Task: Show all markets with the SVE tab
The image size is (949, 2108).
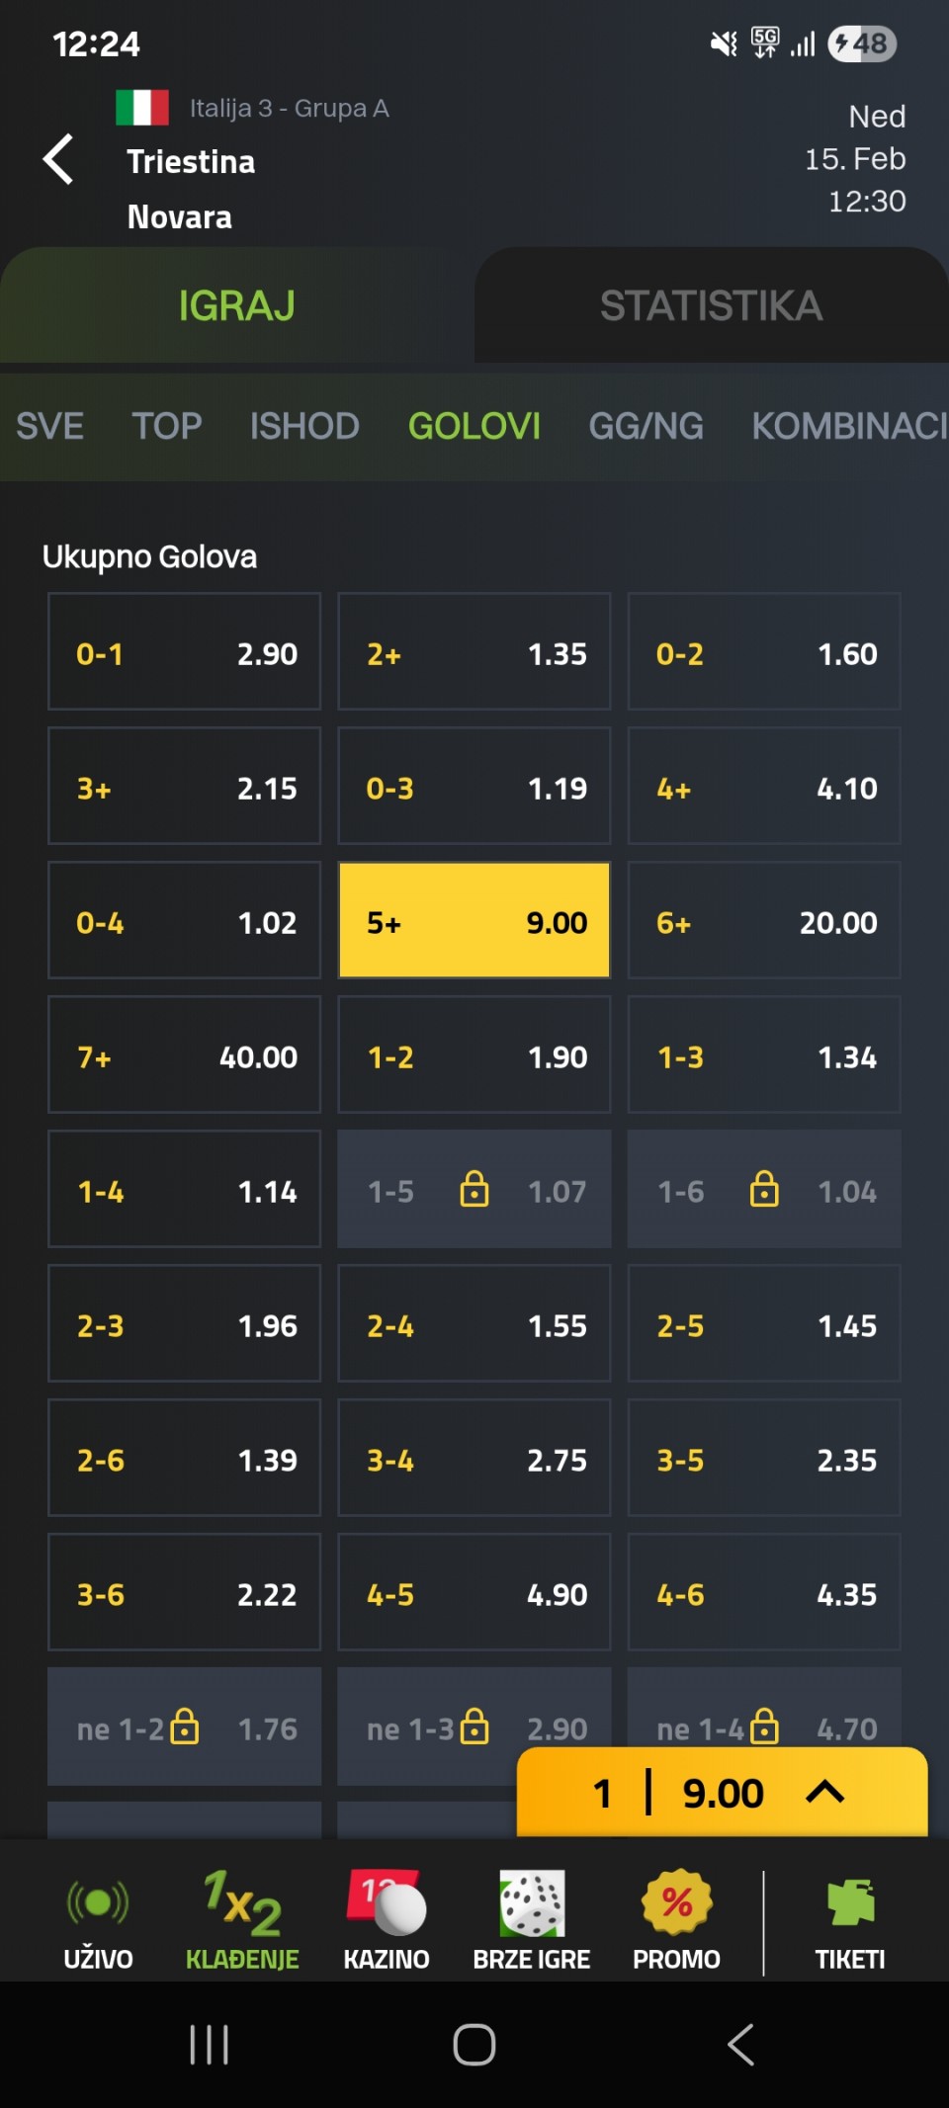Action: click(49, 426)
